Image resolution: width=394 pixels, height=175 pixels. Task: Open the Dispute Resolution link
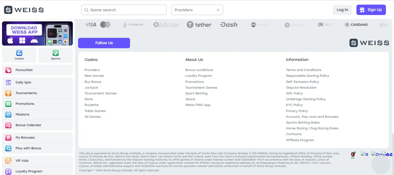(301, 87)
